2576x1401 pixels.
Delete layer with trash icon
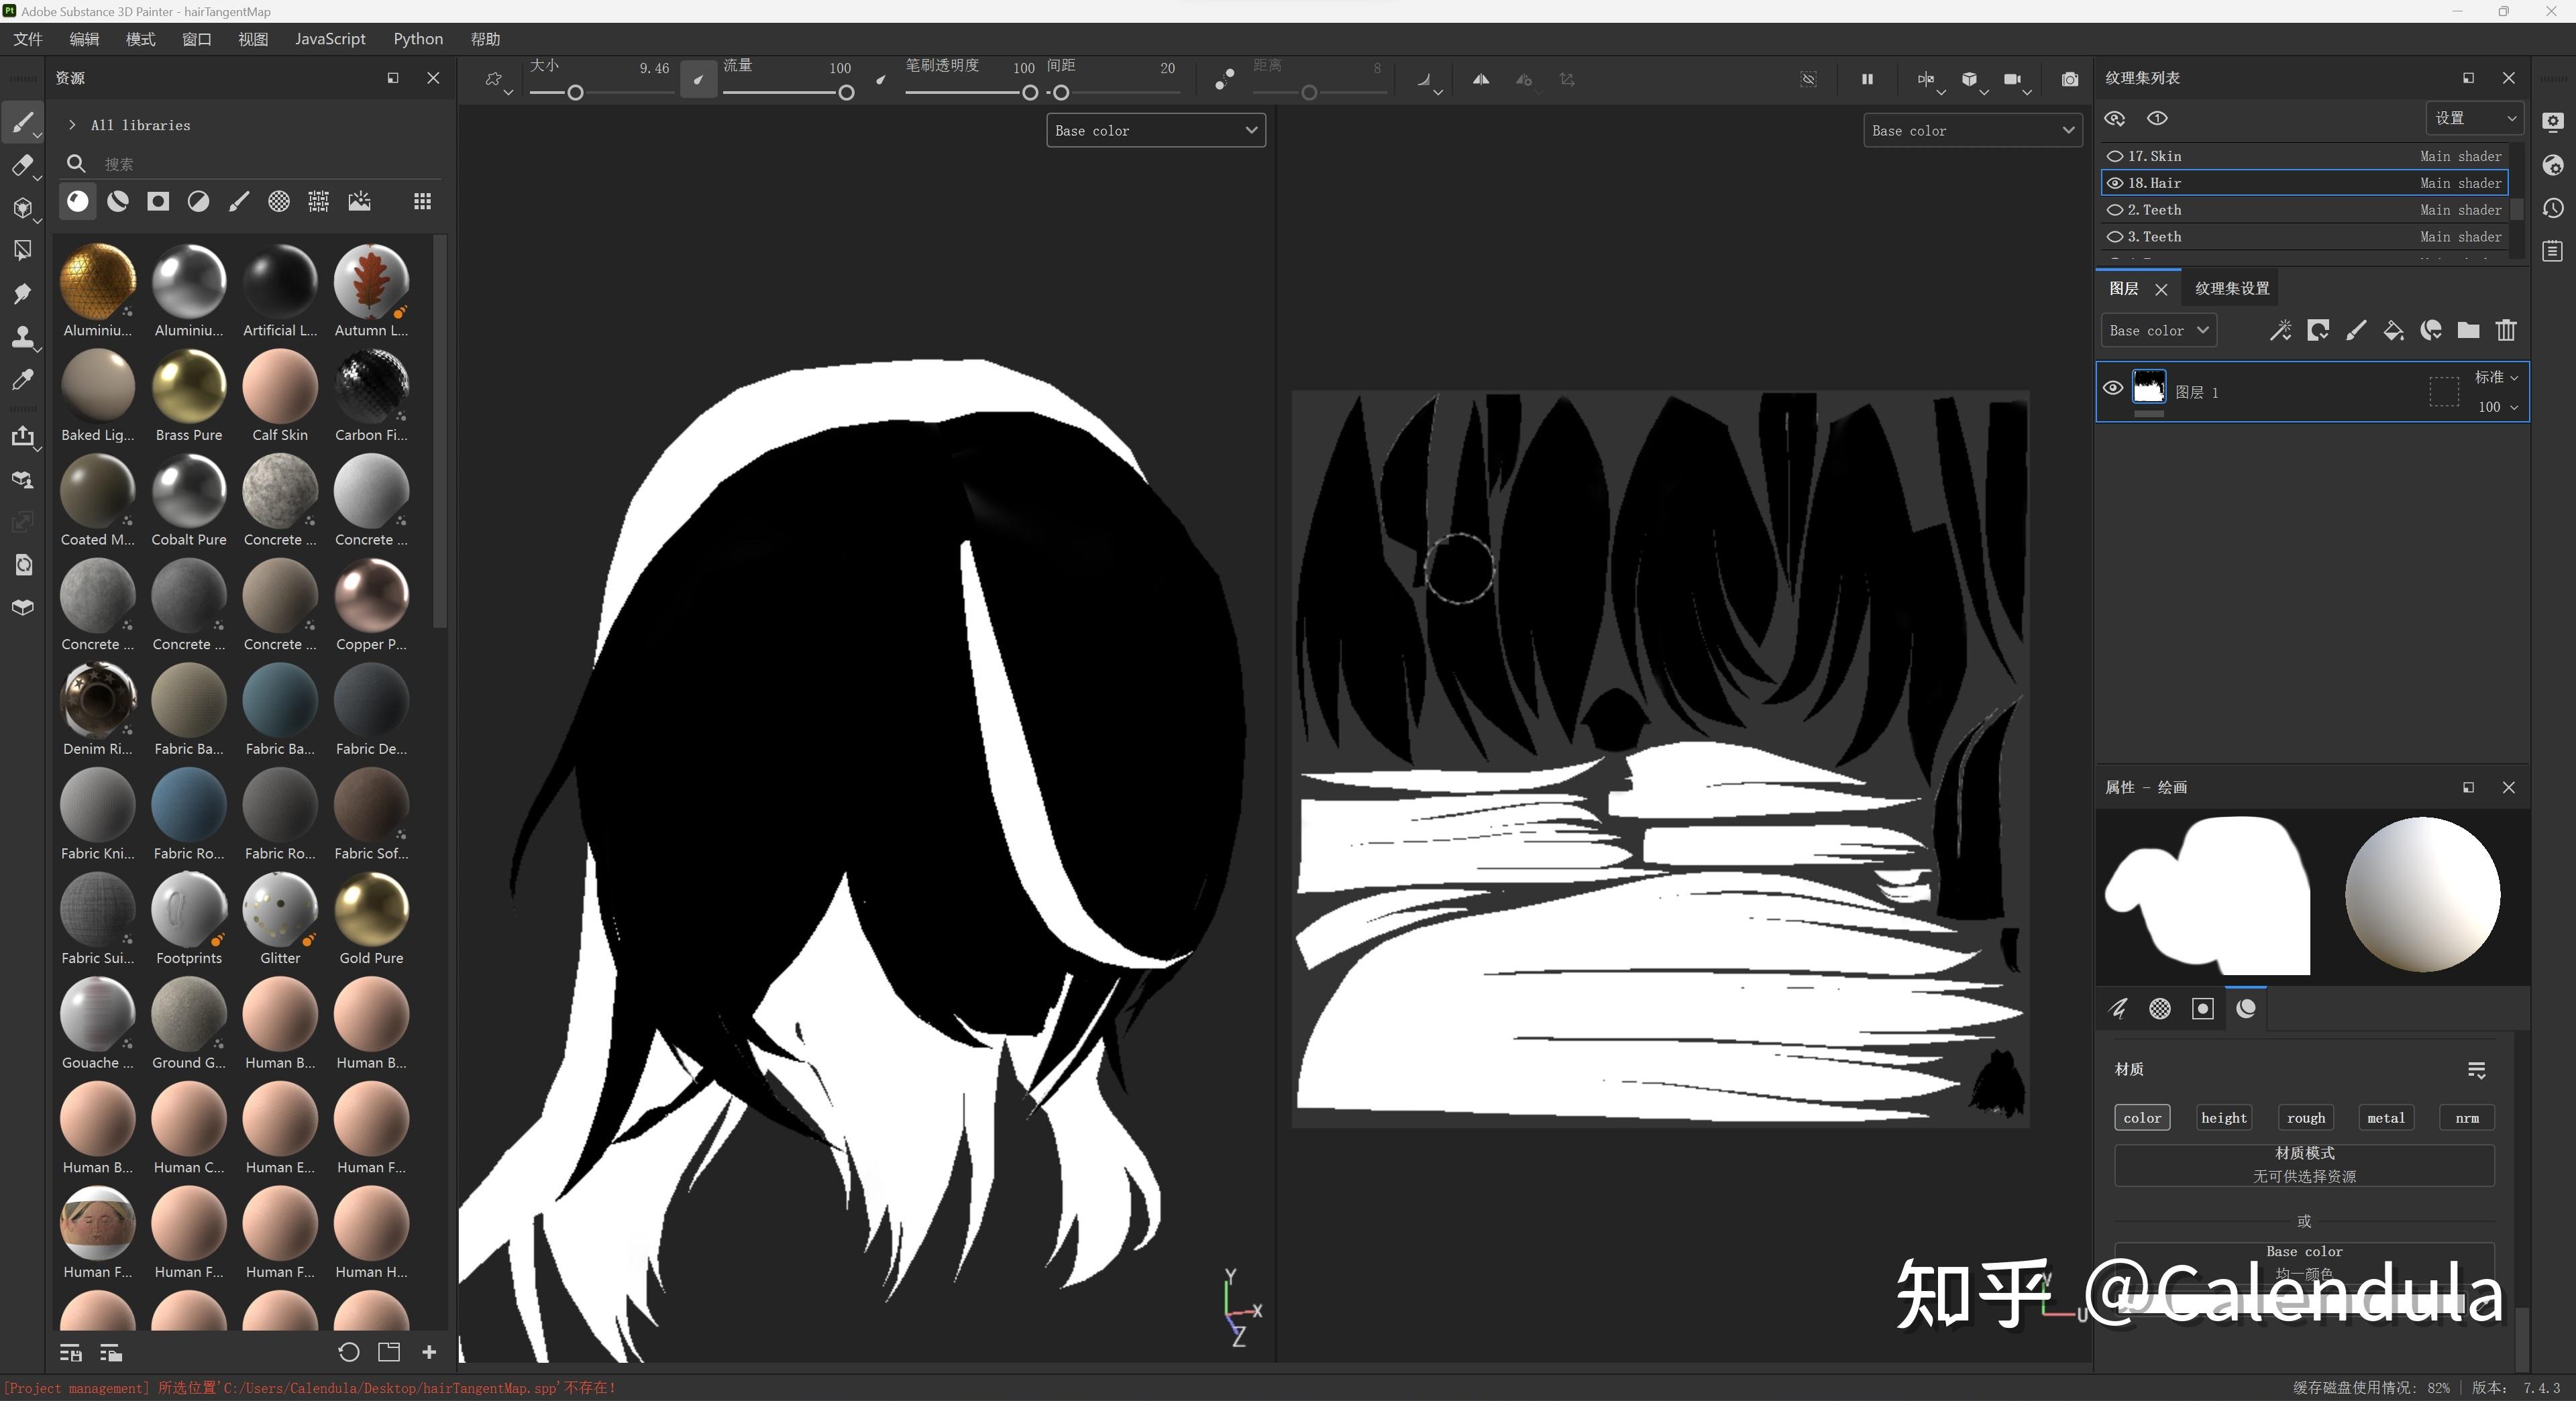[x=2505, y=330]
